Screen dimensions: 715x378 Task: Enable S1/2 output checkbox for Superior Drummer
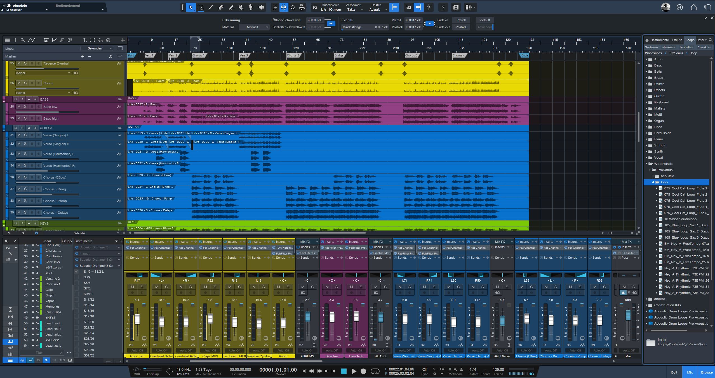click(77, 272)
